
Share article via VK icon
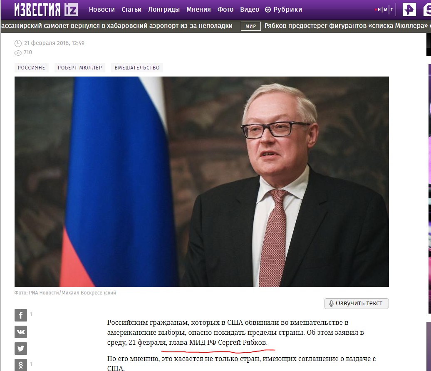[x=21, y=332]
